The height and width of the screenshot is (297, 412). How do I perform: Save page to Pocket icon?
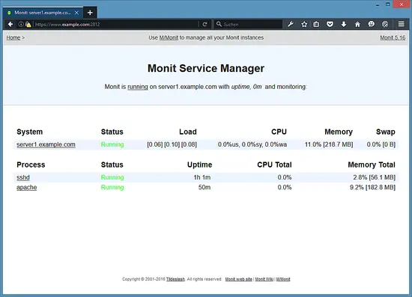click(330, 25)
